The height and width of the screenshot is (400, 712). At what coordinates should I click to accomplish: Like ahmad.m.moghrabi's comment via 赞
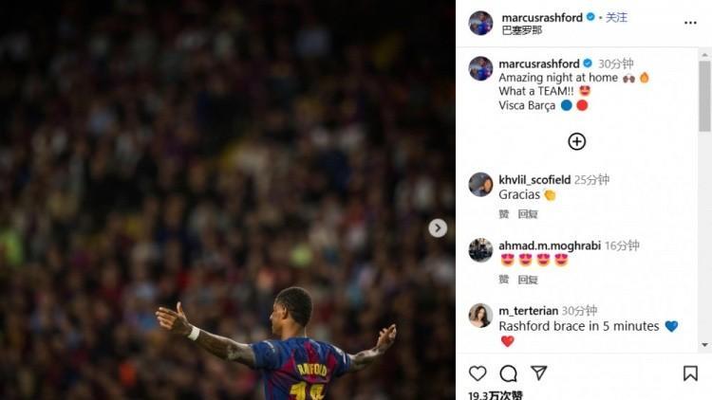point(504,280)
